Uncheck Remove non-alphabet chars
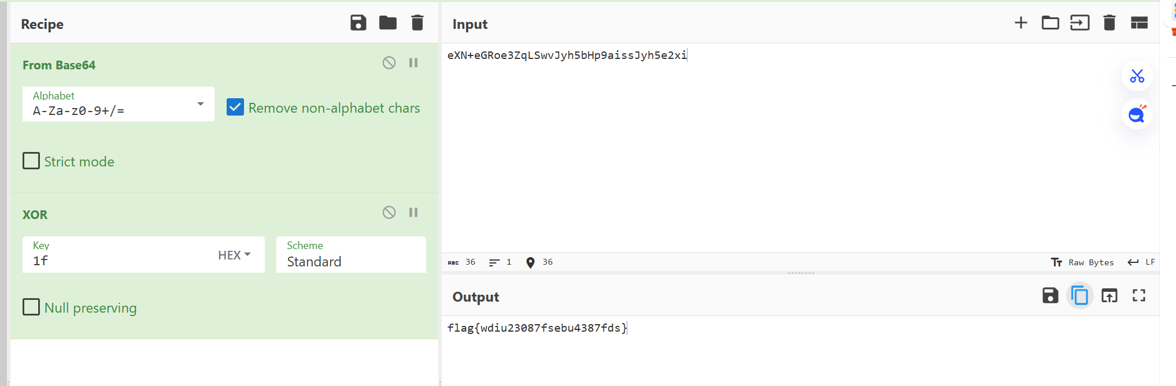Image resolution: width=1176 pixels, height=386 pixels. (235, 107)
